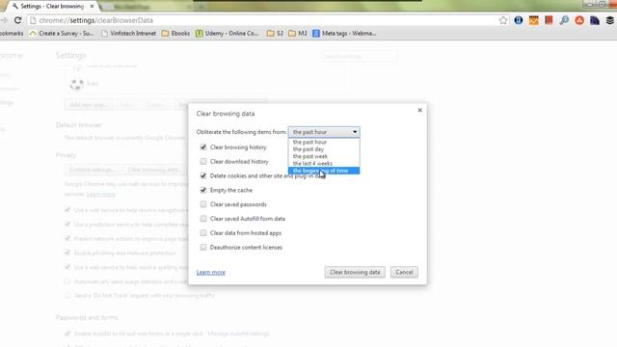Image resolution: width=617 pixels, height=347 pixels.
Task: Open the Vinfotech Intranet bookmark
Action: [128, 34]
